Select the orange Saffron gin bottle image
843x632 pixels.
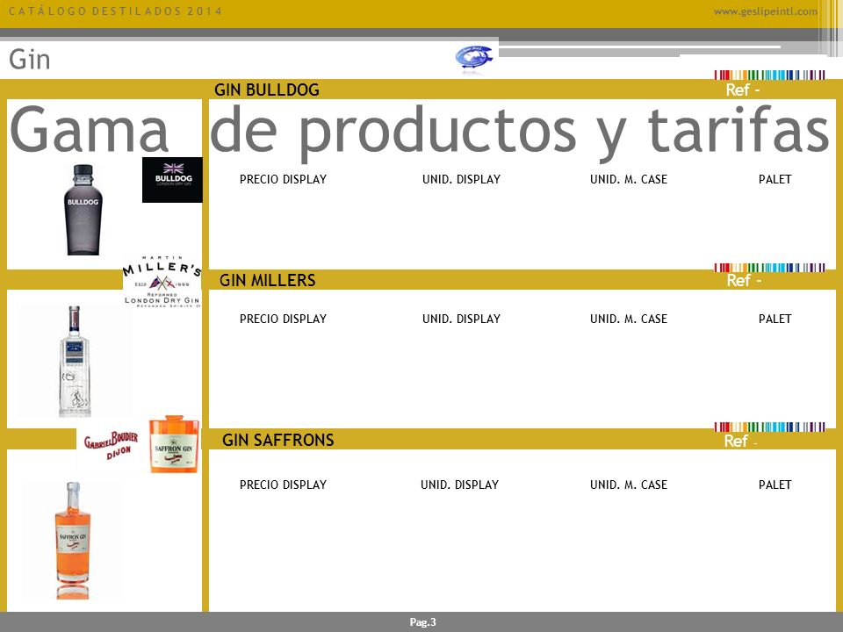point(73,540)
